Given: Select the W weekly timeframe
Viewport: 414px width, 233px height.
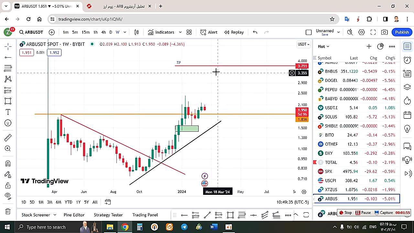Looking at the screenshot, I should pos(117,32).
